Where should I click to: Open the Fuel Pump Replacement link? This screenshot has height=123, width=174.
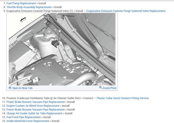pos(21,3)
